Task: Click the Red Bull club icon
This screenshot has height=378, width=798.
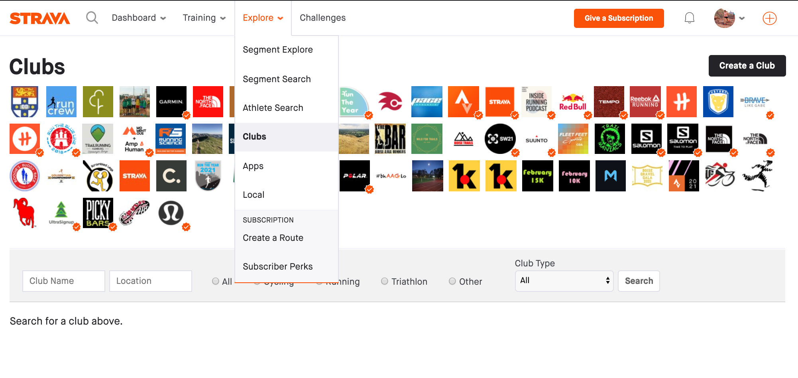Action: [x=574, y=102]
